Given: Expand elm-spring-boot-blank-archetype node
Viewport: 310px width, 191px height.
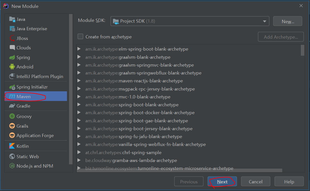Looking at the screenshot, I should [79, 49].
